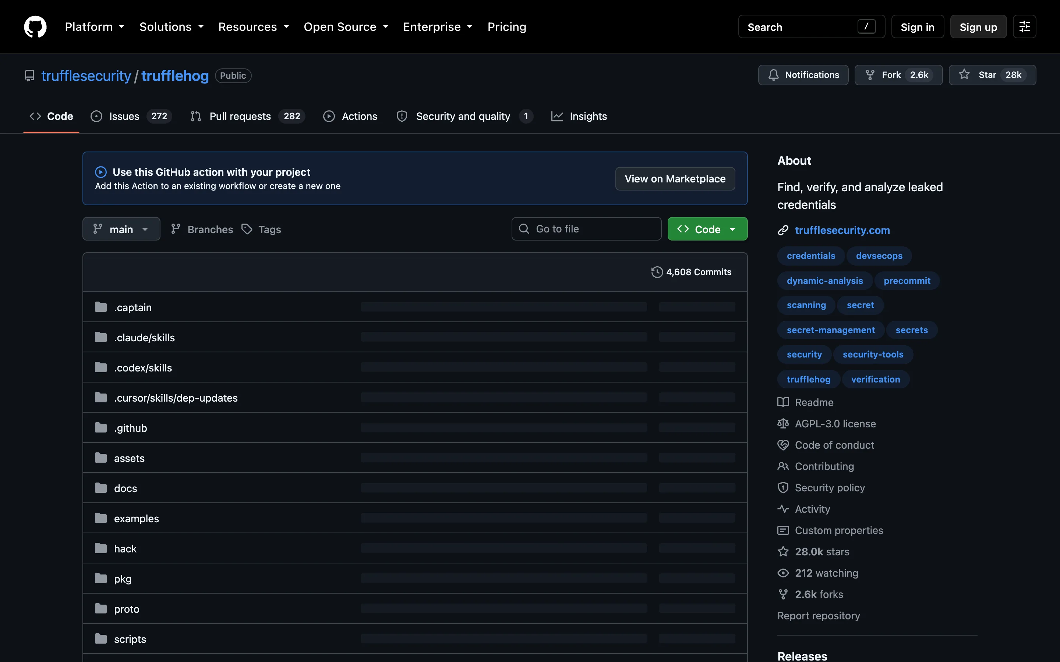Click the link icon beside trufflesecurity.com
Screen dimensions: 1060x662
(783, 230)
